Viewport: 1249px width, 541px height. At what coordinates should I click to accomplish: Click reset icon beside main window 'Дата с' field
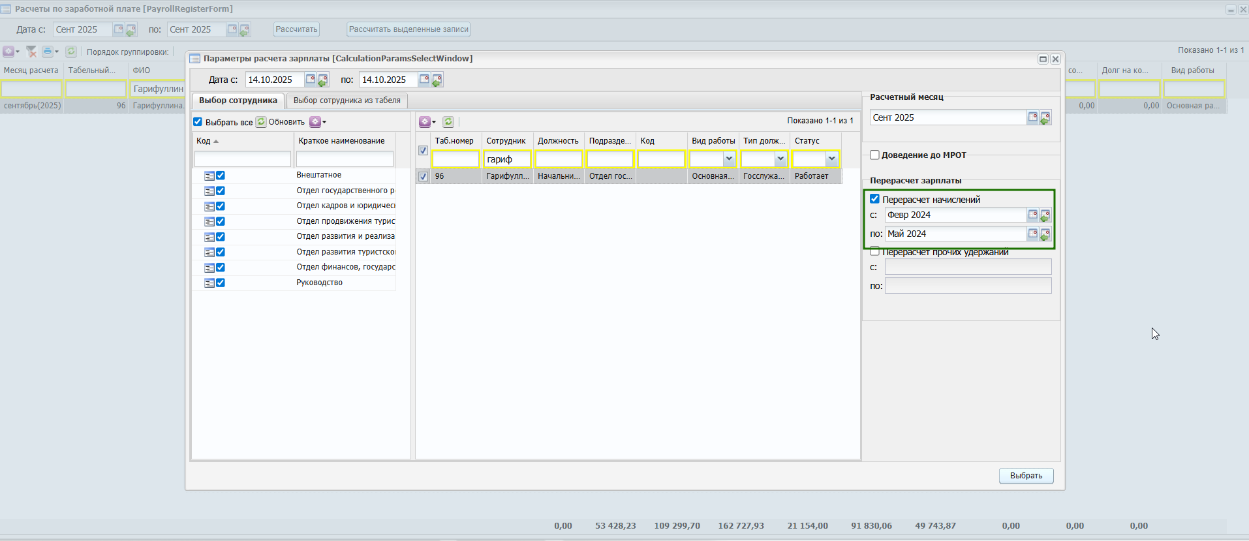[x=131, y=30]
